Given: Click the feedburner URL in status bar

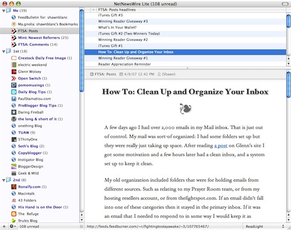Looking at the screenshot, I should [x=148, y=226].
